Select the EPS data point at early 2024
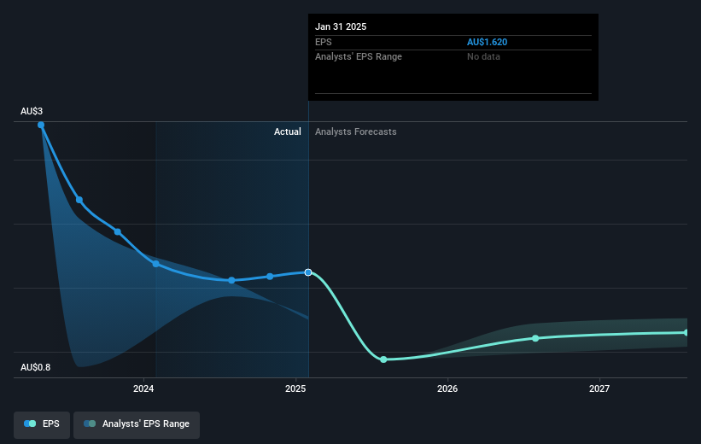 tap(156, 264)
